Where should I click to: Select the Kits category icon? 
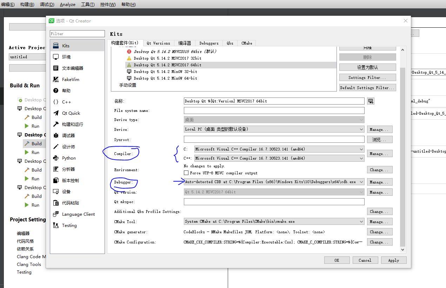(x=56, y=46)
